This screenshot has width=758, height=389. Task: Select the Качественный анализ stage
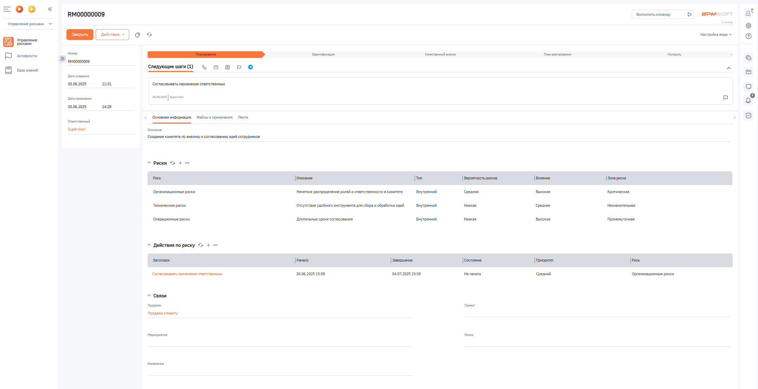(440, 54)
